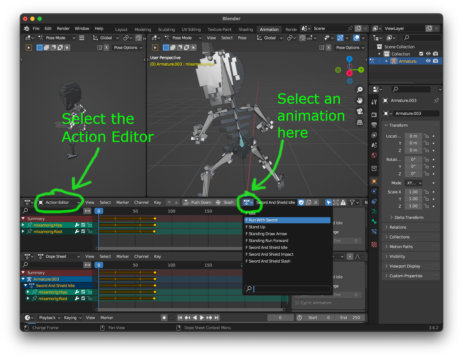This screenshot has width=463, height=358.
Task: Toggle Only Show Selected arrow in Action Editor
Action: pyautogui.click(x=328, y=202)
